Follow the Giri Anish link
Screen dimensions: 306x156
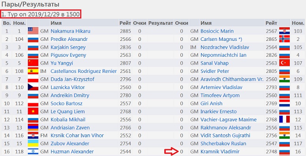pyautogui.click(x=211, y=103)
